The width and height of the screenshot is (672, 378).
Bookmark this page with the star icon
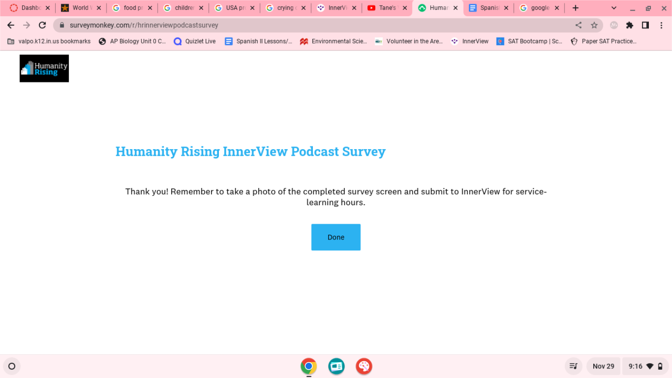[594, 25]
